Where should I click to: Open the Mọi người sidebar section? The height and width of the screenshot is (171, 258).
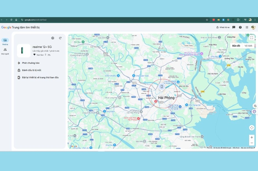(5, 51)
